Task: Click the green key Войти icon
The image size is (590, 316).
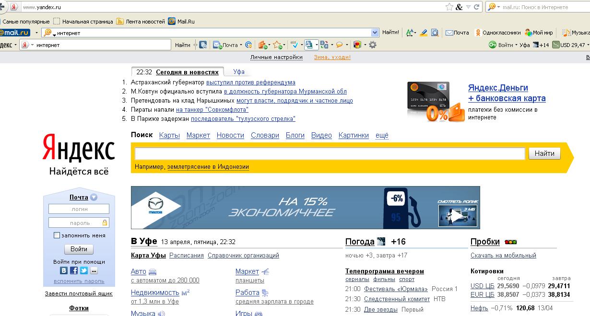Action: click(x=493, y=45)
